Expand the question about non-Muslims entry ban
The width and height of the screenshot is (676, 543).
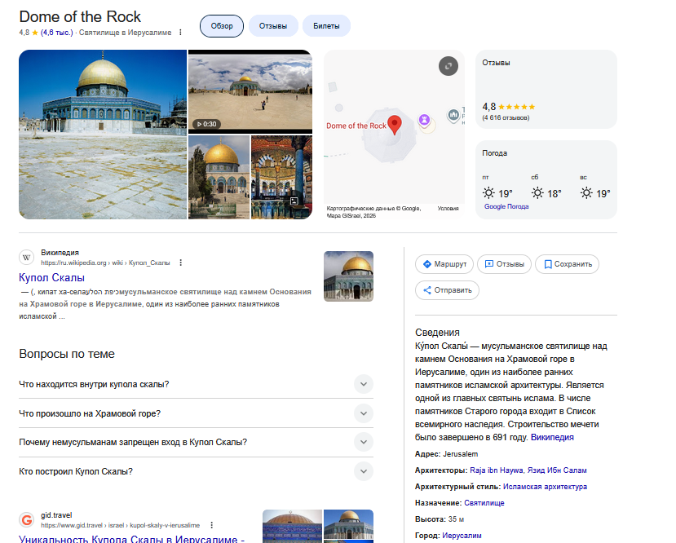(x=364, y=442)
